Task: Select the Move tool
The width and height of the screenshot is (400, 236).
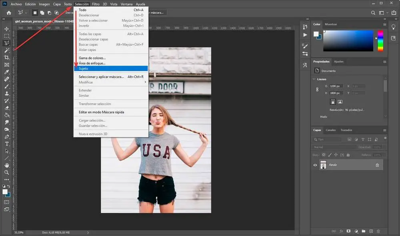Action: pyautogui.click(x=7, y=29)
